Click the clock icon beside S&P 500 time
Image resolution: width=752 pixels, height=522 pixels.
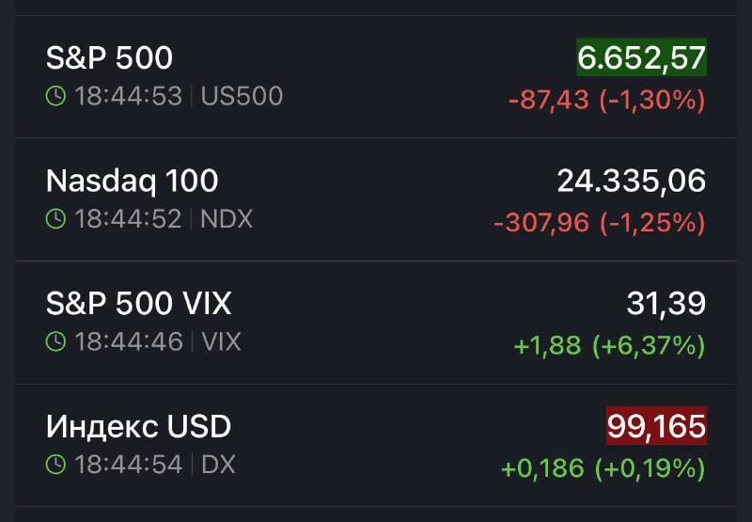point(56,96)
